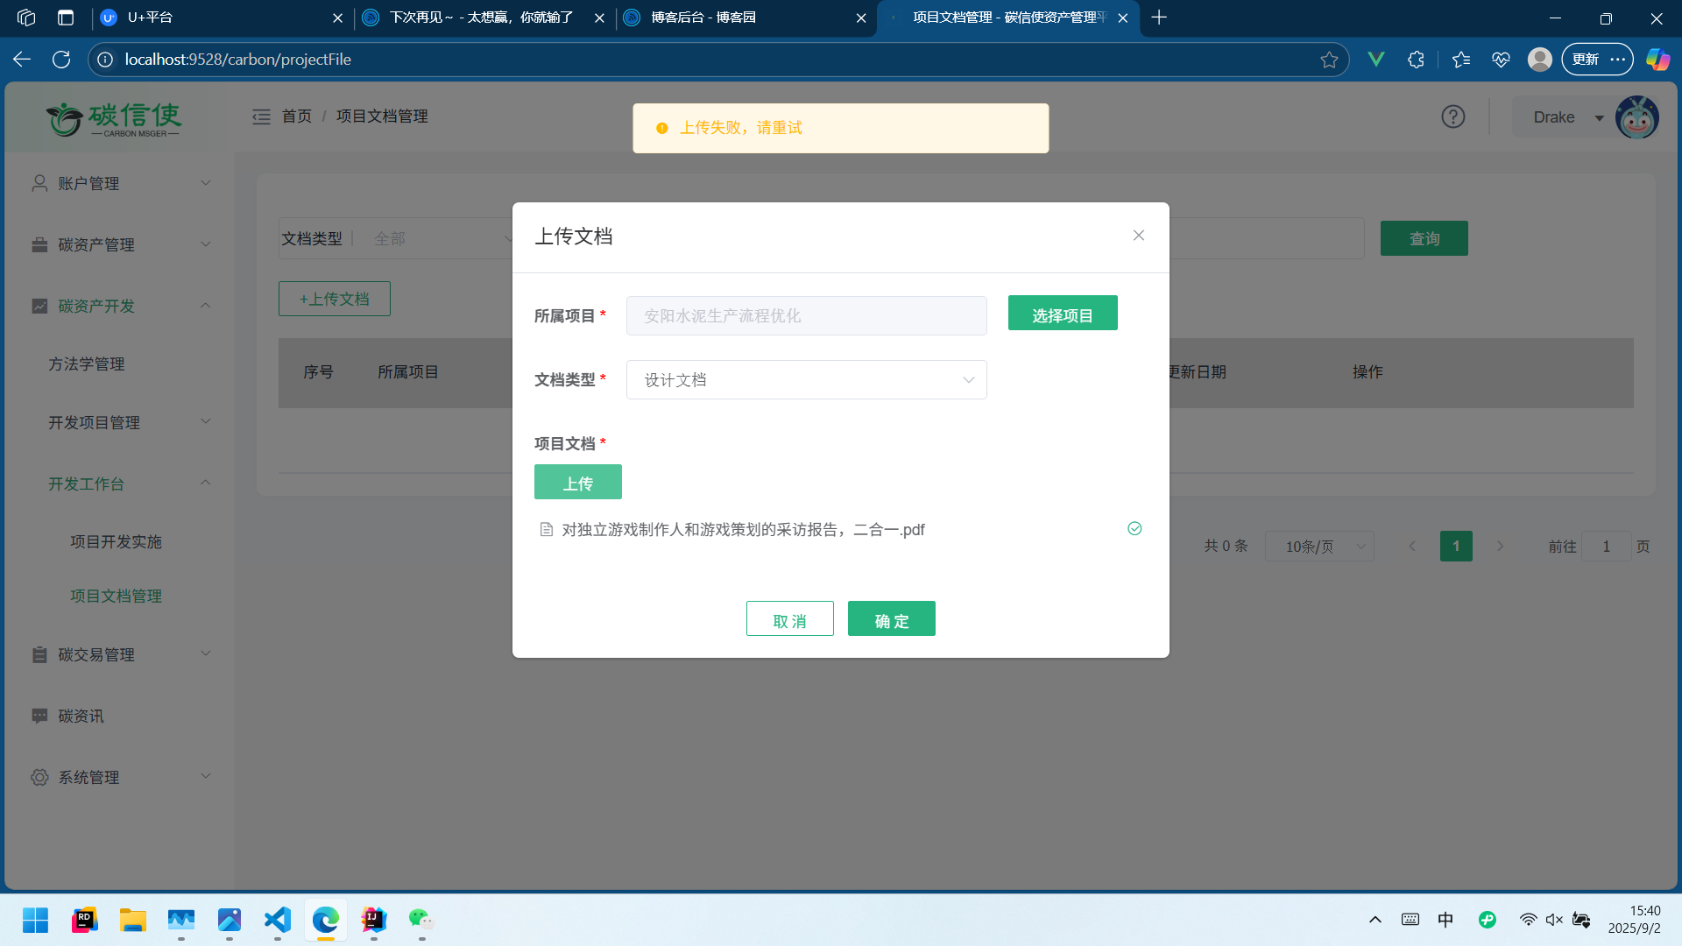The width and height of the screenshot is (1682, 946).
Task: Click the help question mark icon
Action: pyautogui.click(x=1452, y=116)
